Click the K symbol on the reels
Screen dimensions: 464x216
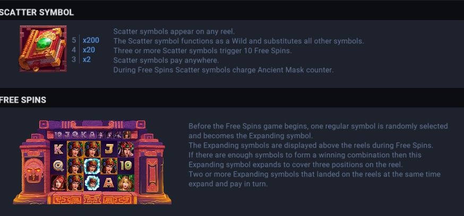point(58,149)
